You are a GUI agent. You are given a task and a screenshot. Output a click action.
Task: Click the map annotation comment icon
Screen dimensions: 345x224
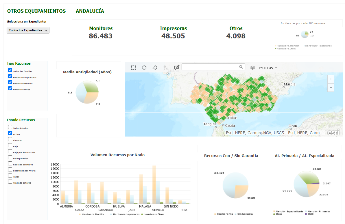tap(176, 68)
